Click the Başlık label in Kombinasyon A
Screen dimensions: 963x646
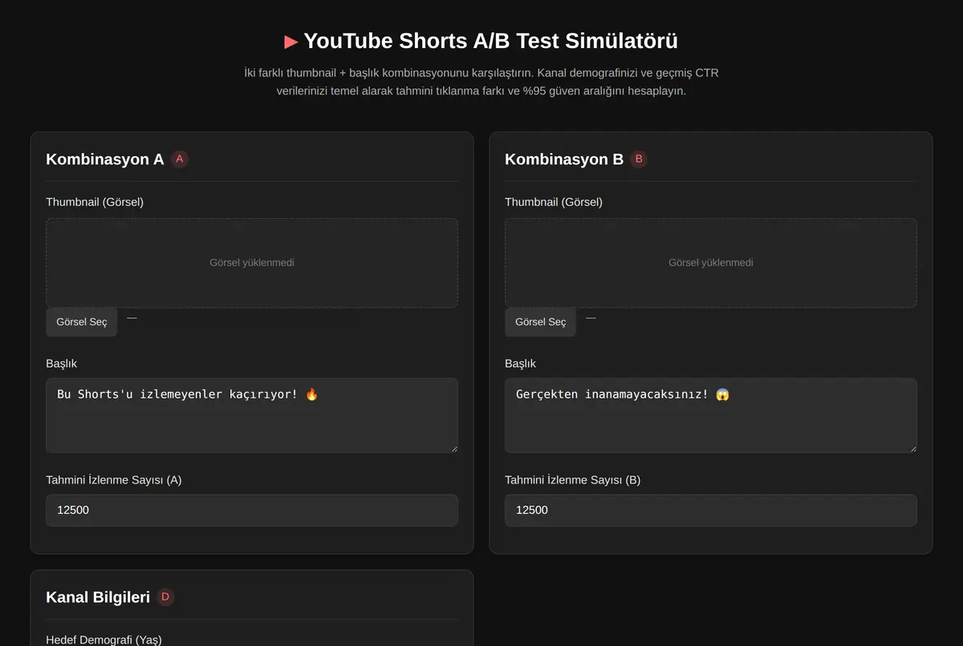tap(62, 363)
